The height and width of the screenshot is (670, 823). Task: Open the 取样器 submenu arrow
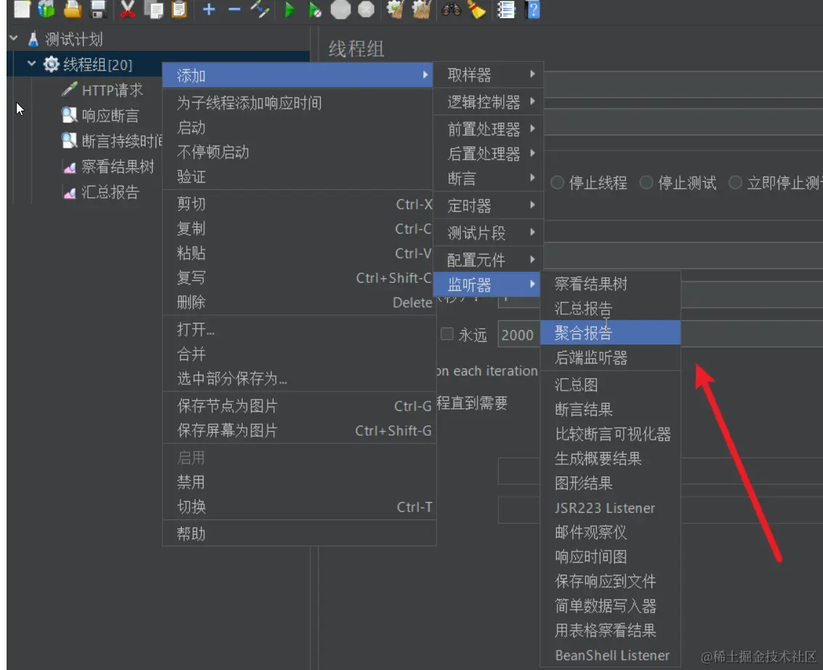[x=531, y=75]
